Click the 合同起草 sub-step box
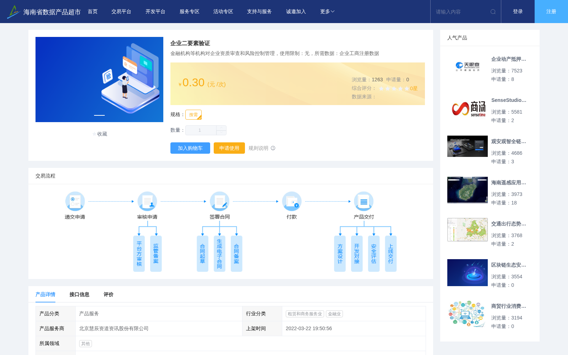 click(202, 254)
